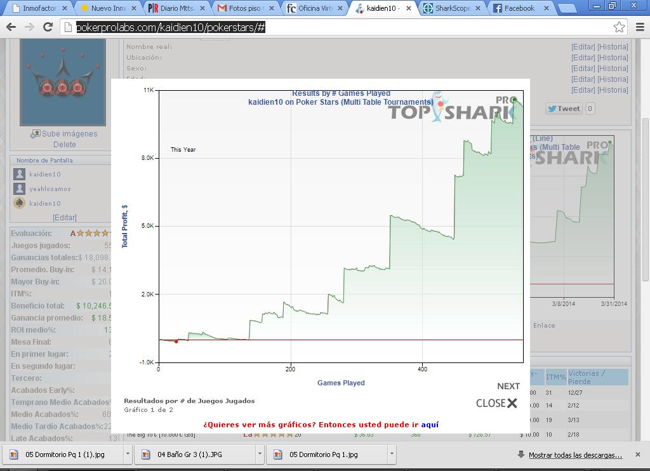650x471 pixels.
Task: Click [Historia] in the Ubicación row
Action: [x=613, y=58]
